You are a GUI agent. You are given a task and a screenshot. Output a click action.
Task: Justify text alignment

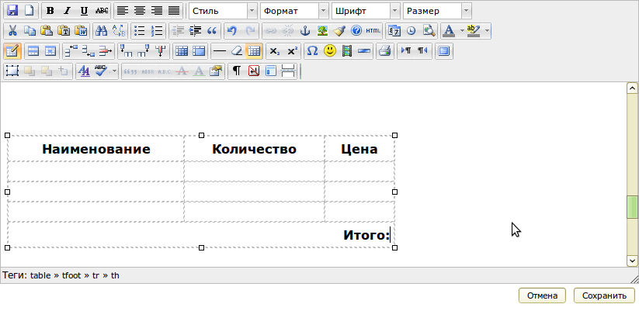[174, 11]
